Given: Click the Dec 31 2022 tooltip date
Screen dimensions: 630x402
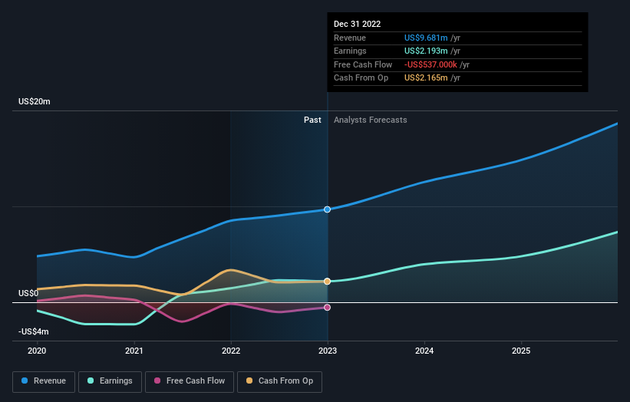Looking at the screenshot, I should coord(357,24).
